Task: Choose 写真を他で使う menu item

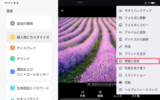Action: pyautogui.click(x=138, y=68)
